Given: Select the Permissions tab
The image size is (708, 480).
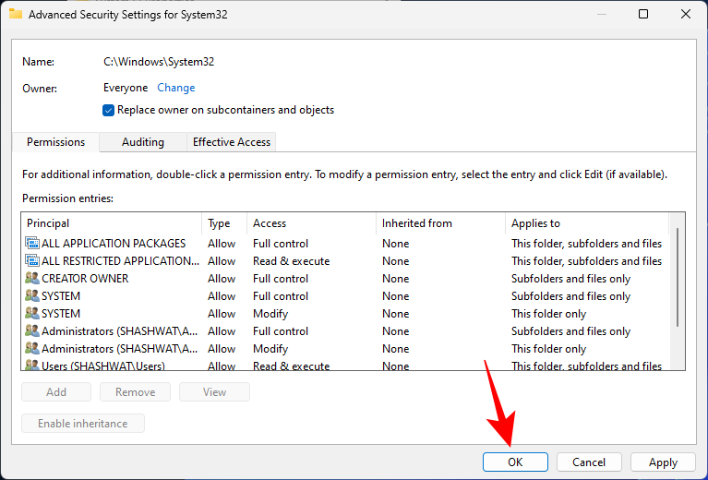Looking at the screenshot, I should 55,142.
